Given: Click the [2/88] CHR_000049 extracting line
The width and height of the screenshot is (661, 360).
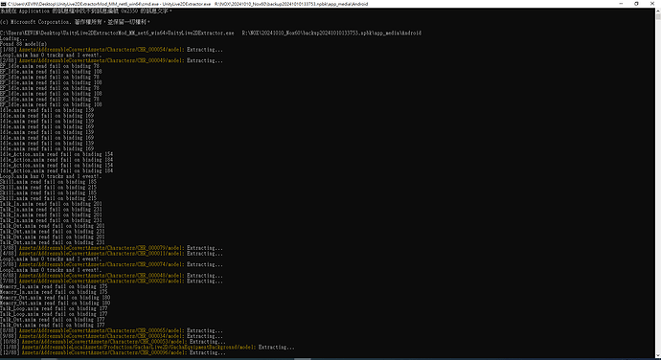Looking at the screenshot, I should [111, 60].
